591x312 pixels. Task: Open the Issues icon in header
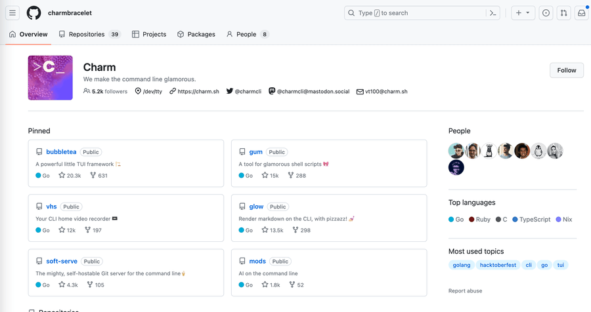[546, 13]
